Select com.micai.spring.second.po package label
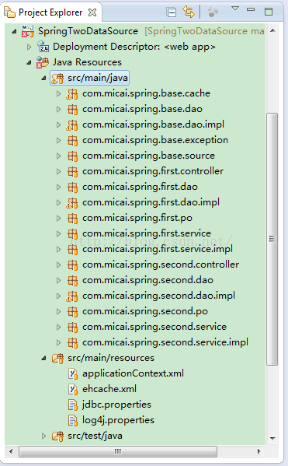 [145, 311]
